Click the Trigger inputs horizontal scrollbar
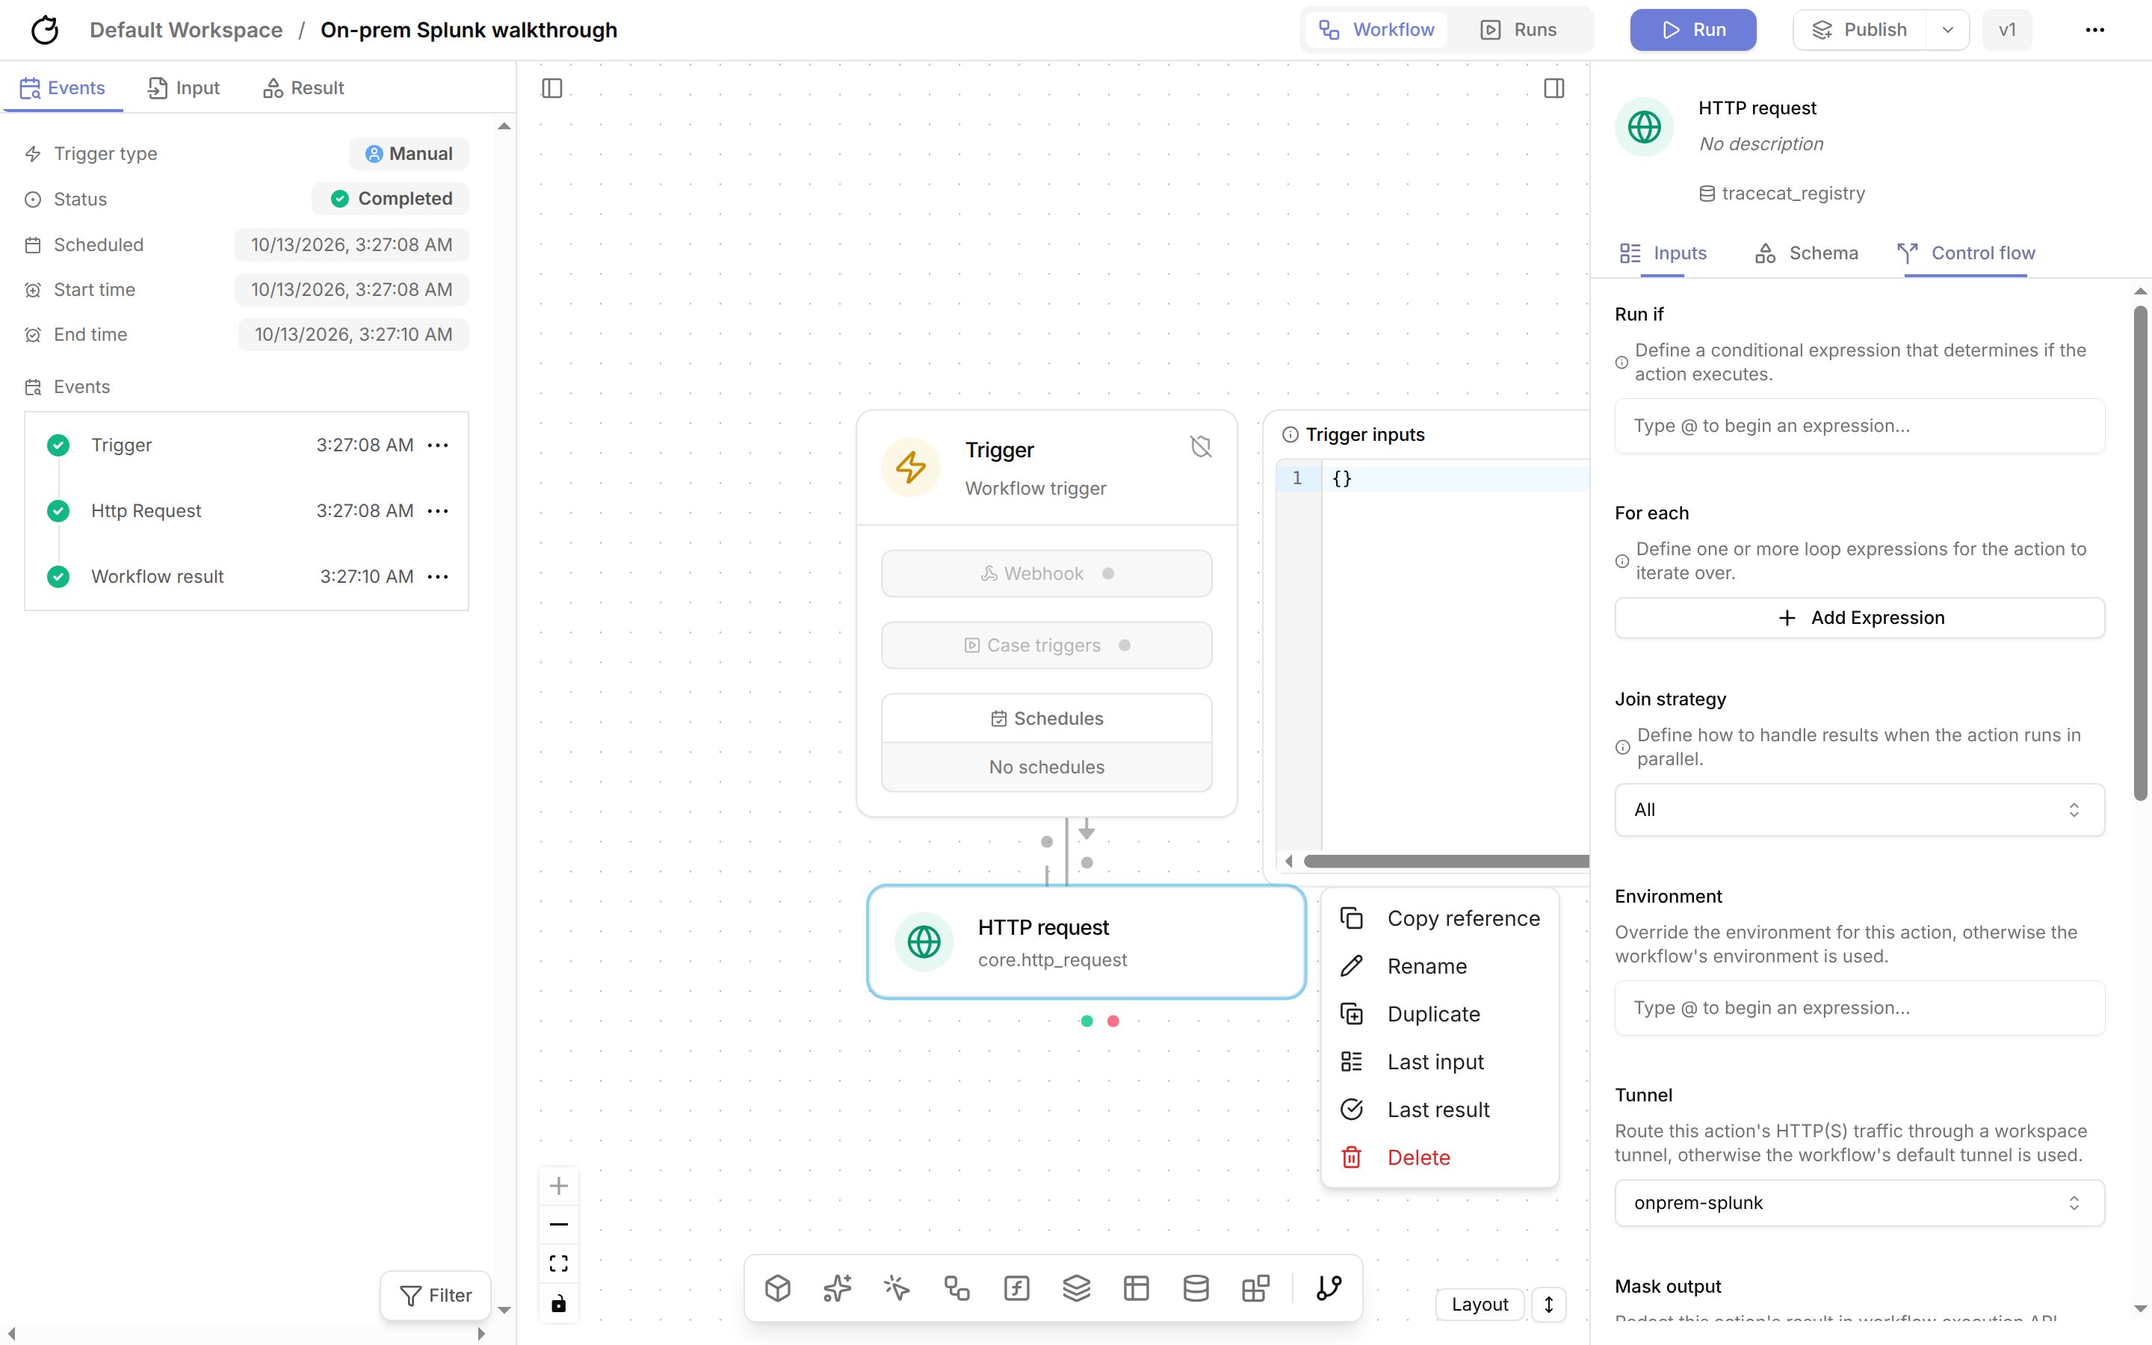 pyautogui.click(x=1445, y=861)
